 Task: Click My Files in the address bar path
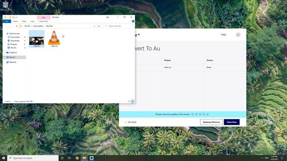[x=49, y=26]
